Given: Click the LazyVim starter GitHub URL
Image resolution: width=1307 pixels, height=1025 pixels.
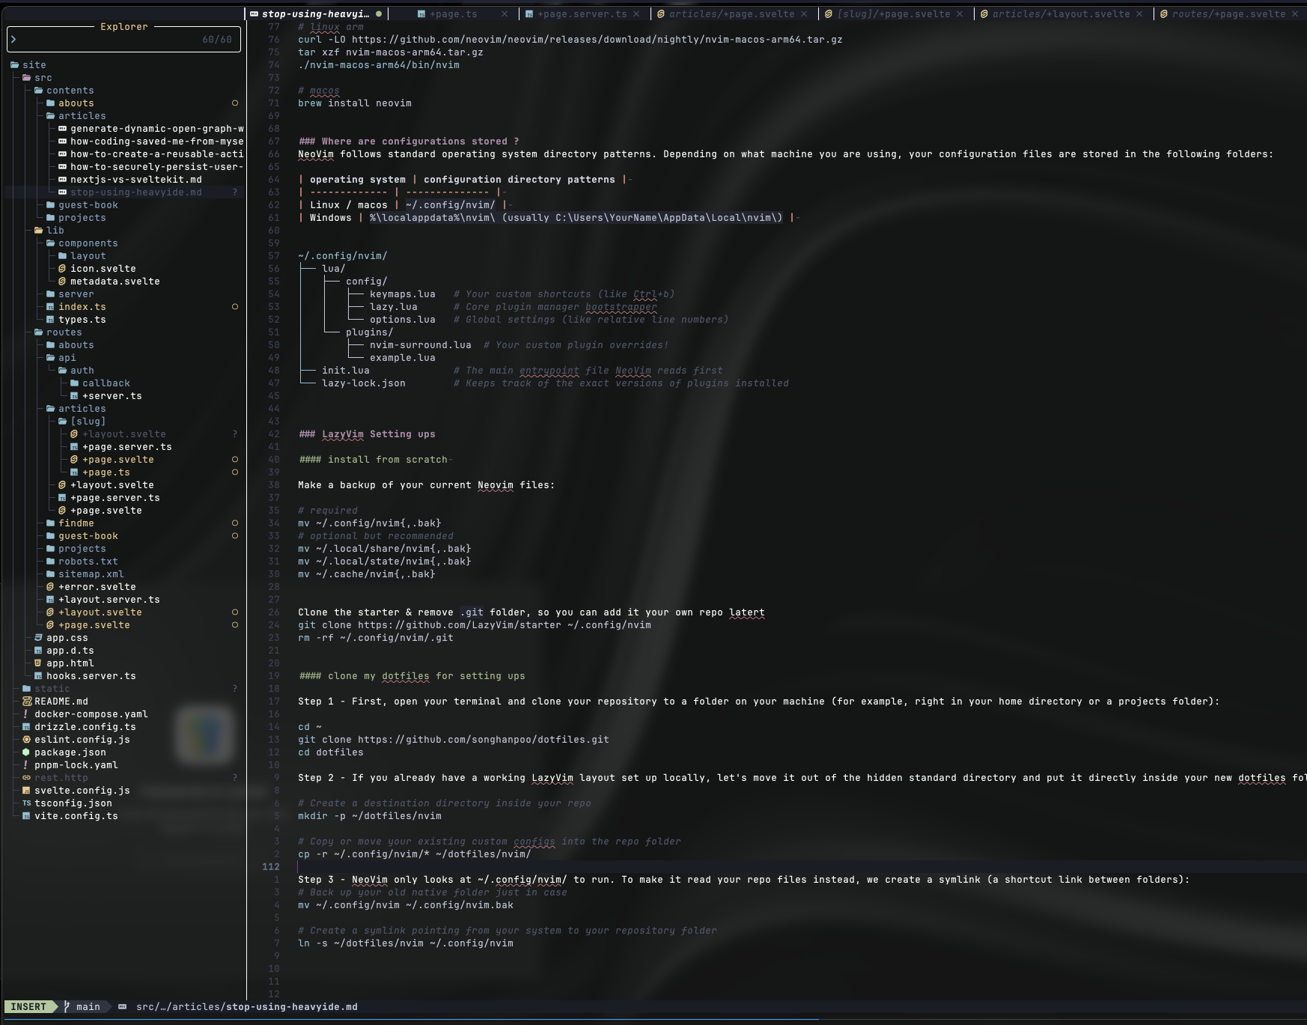Looking at the screenshot, I should point(460,625).
